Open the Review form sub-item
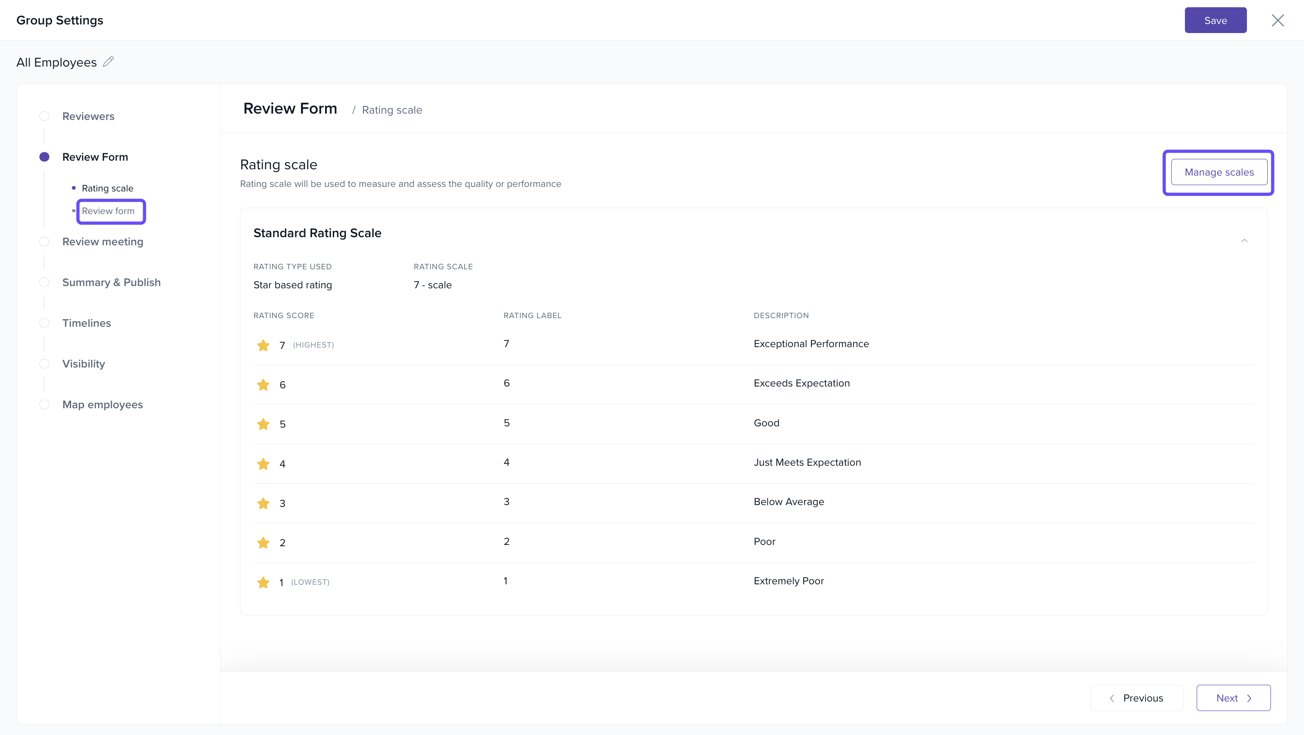The height and width of the screenshot is (735, 1304). (x=108, y=211)
